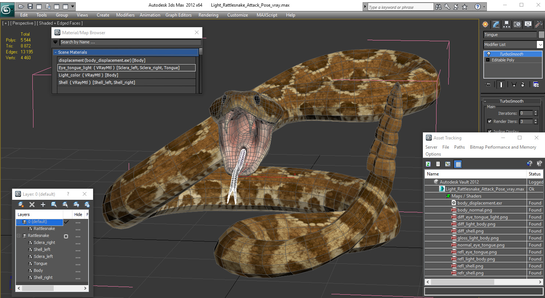This screenshot has height=298, width=545.
Task: Select Eye_tongue_light VRayMtl material row
Action: [127, 68]
